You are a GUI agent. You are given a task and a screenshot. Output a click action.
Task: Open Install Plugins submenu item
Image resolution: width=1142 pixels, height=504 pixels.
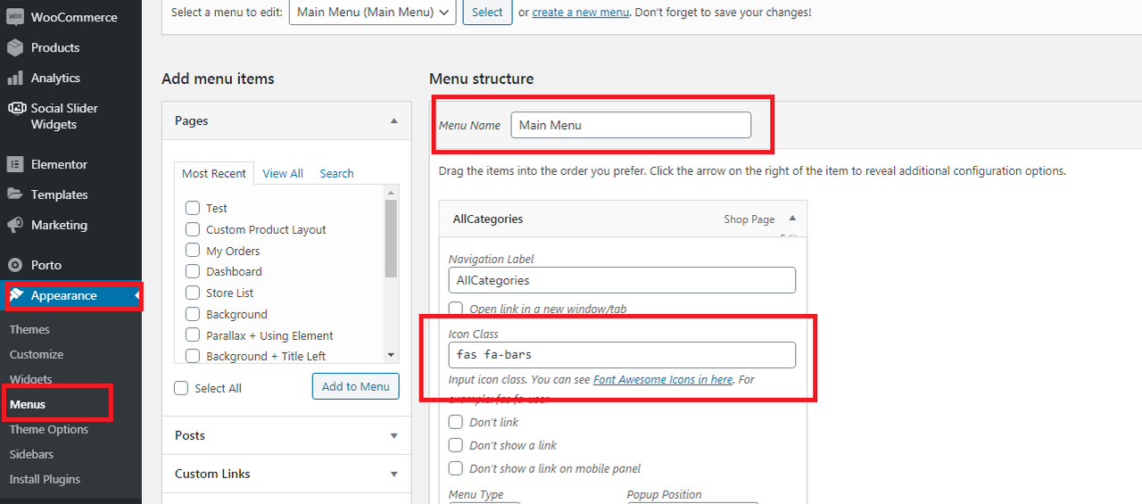pyautogui.click(x=45, y=479)
